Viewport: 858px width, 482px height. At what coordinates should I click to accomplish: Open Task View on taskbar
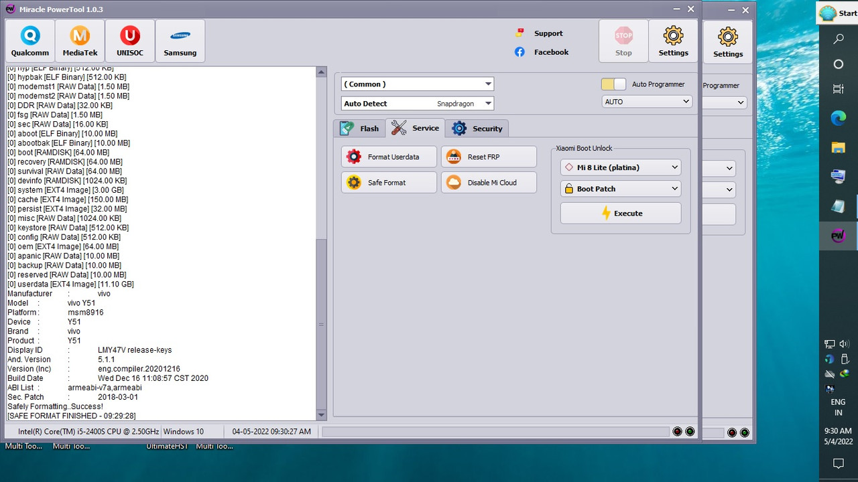click(839, 89)
